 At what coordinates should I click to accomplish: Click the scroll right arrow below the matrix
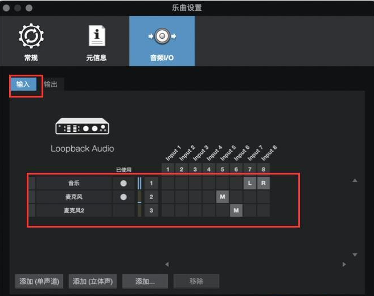coord(344,264)
